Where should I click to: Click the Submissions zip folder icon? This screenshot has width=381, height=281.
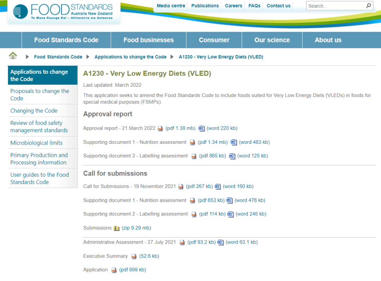click(x=116, y=228)
